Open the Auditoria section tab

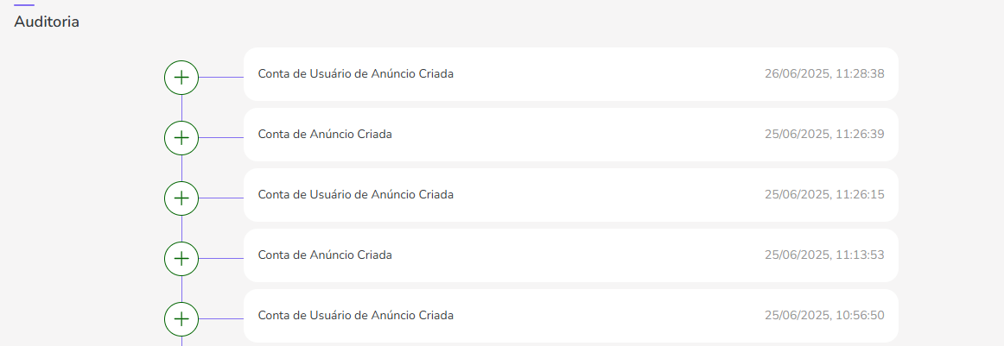[x=47, y=22]
